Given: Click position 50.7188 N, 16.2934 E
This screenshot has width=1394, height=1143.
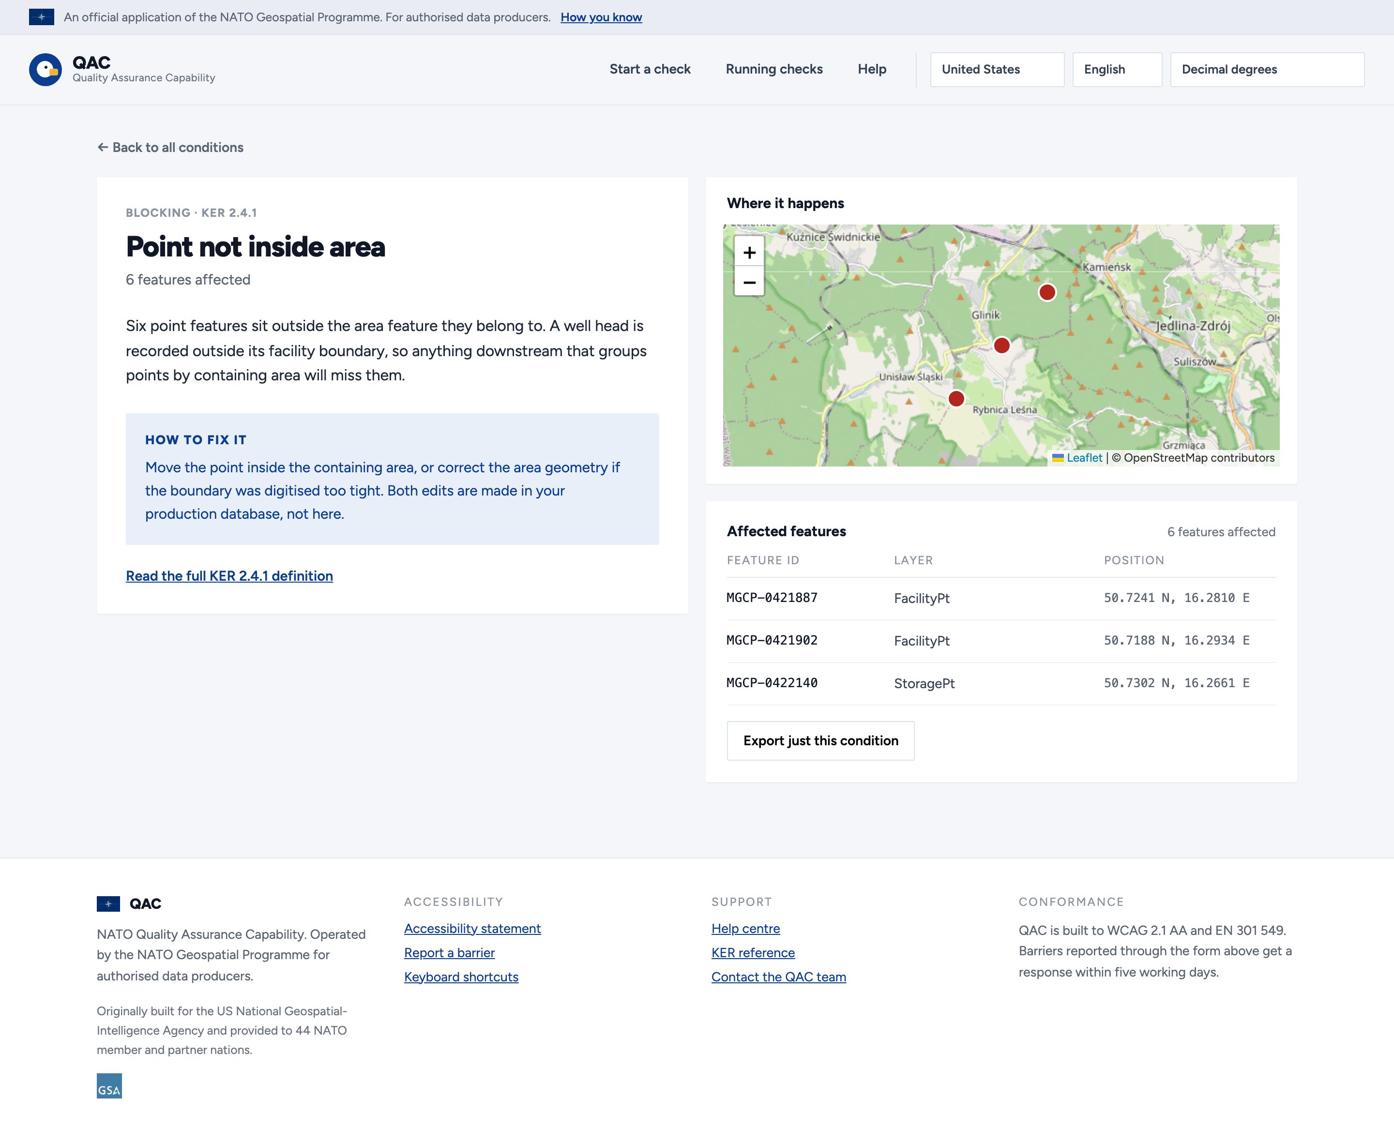Looking at the screenshot, I should click(1177, 641).
